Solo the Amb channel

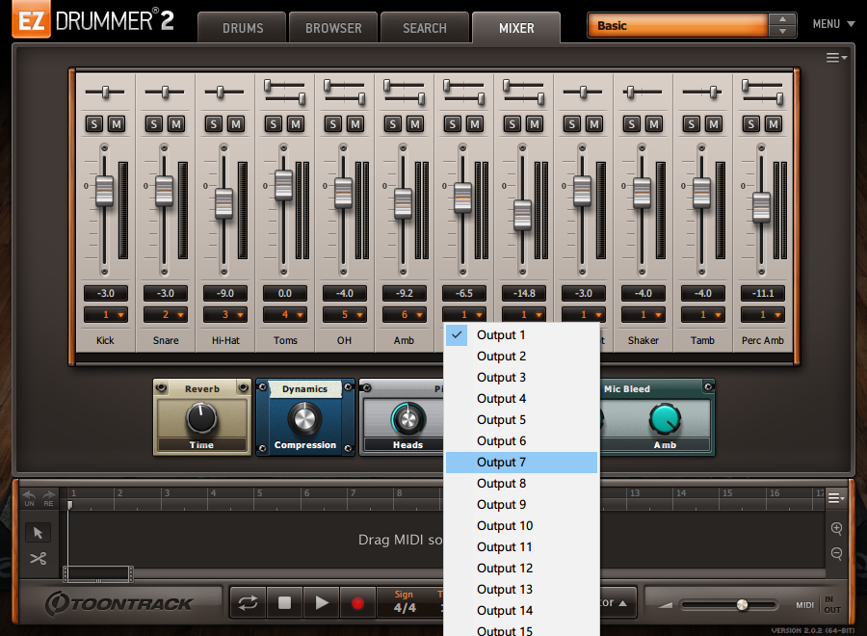coord(393,124)
